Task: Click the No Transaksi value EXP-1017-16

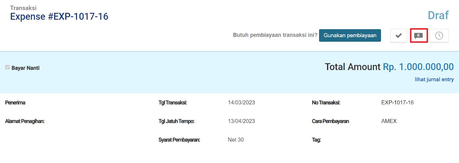Action: pyautogui.click(x=397, y=102)
